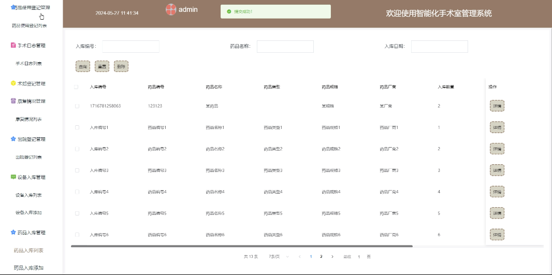Select page 1 in pagination
Image resolution: width=552 pixels, height=275 pixels.
(x=311, y=257)
